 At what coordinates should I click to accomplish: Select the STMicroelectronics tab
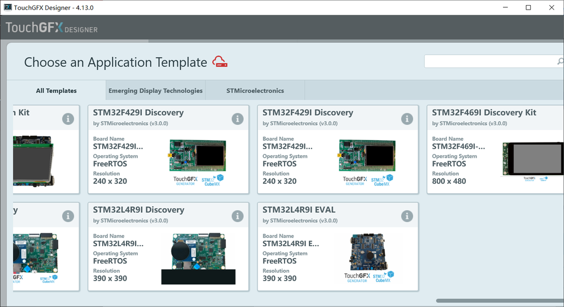(255, 91)
